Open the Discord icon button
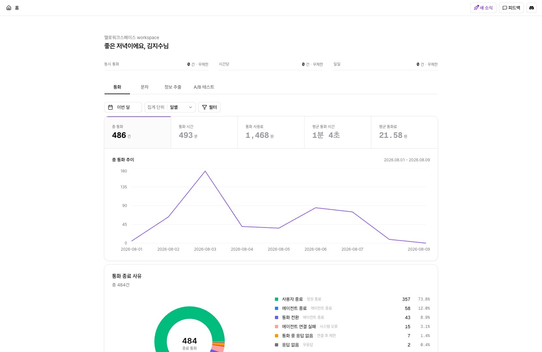 coord(531,8)
